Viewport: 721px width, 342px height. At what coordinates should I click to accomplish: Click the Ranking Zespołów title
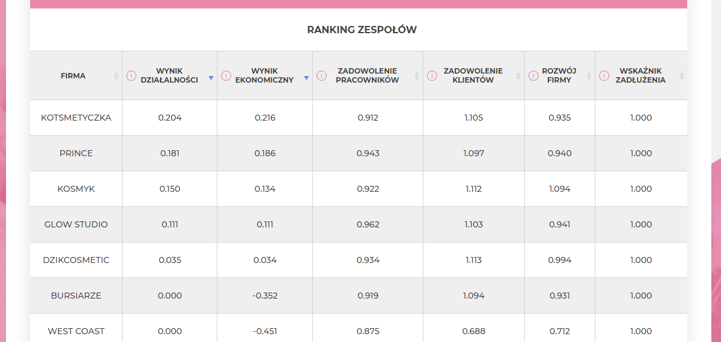pyautogui.click(x=362, y=30)
